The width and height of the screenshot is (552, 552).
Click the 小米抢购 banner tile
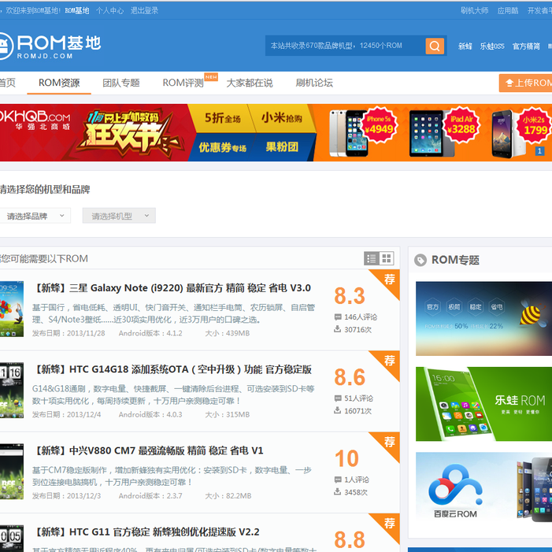click(x=283, y=118)
